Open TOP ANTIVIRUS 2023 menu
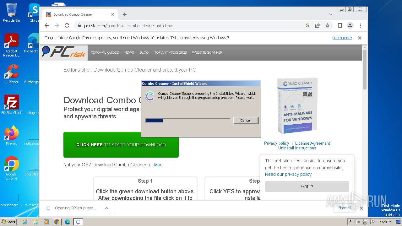402x226 pixels. pyautogui.click(x=171, y=52)
